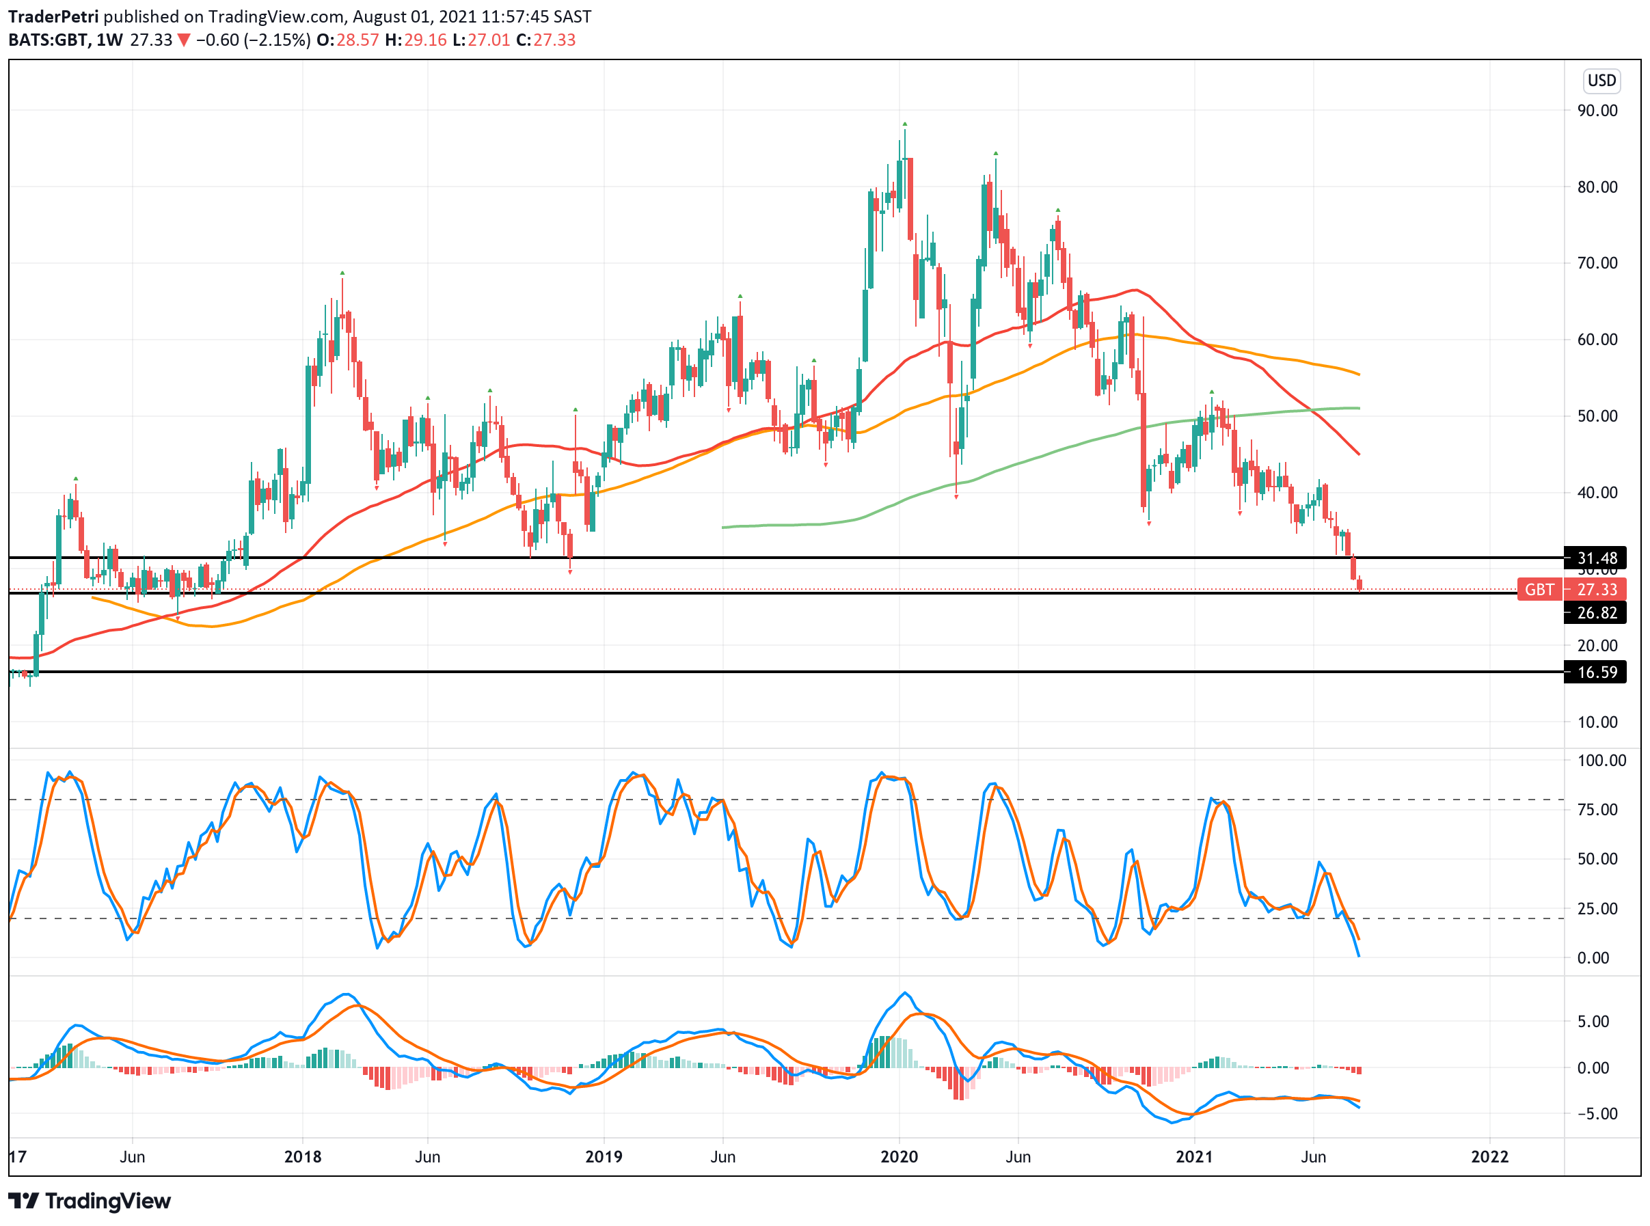Click the 26.82 horizontal line price tag
This screenshot has width=1650, height=1226.
click(1597, 613)
